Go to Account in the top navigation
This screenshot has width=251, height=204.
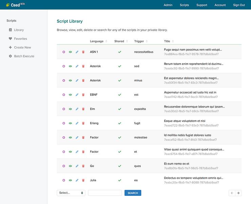click(220, 5)
